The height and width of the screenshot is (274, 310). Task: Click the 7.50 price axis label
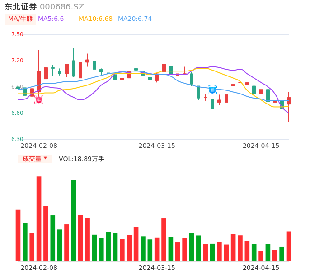pyautogui.click(x=17, y=34)
